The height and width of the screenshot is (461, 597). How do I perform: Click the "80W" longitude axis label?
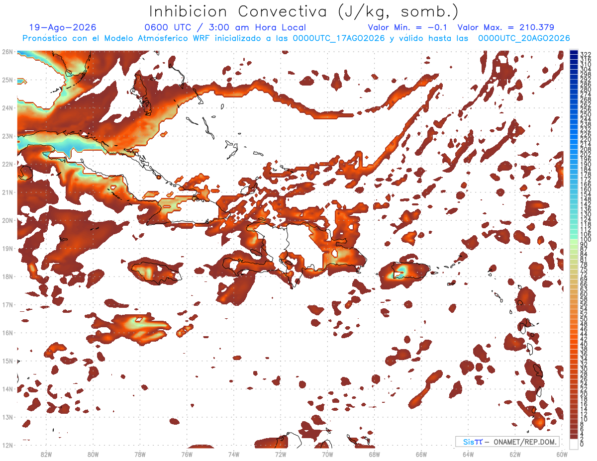[x=93, y=454]
